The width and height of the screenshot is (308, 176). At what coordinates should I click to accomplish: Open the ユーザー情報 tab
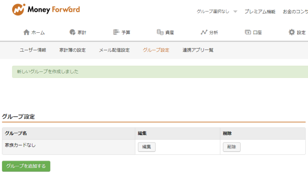click(33, 50)
